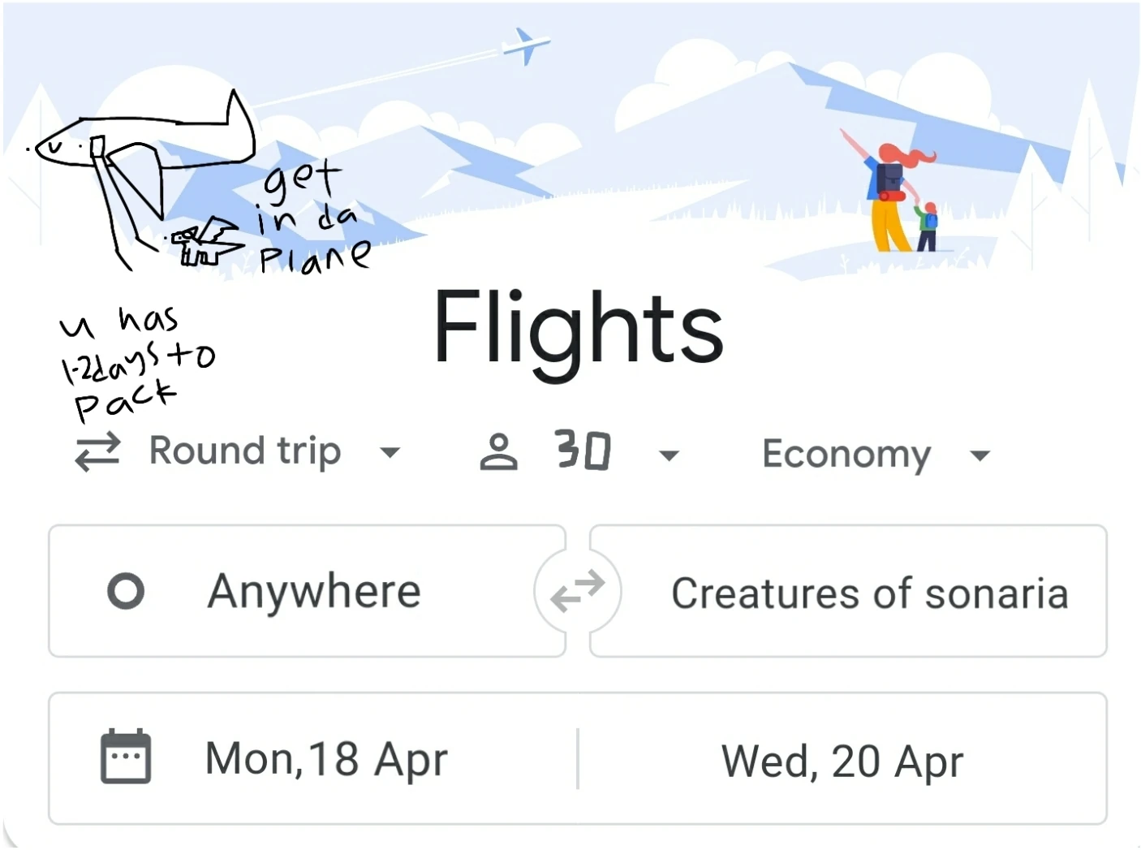Click the origin circle icon

coord(126,591)
